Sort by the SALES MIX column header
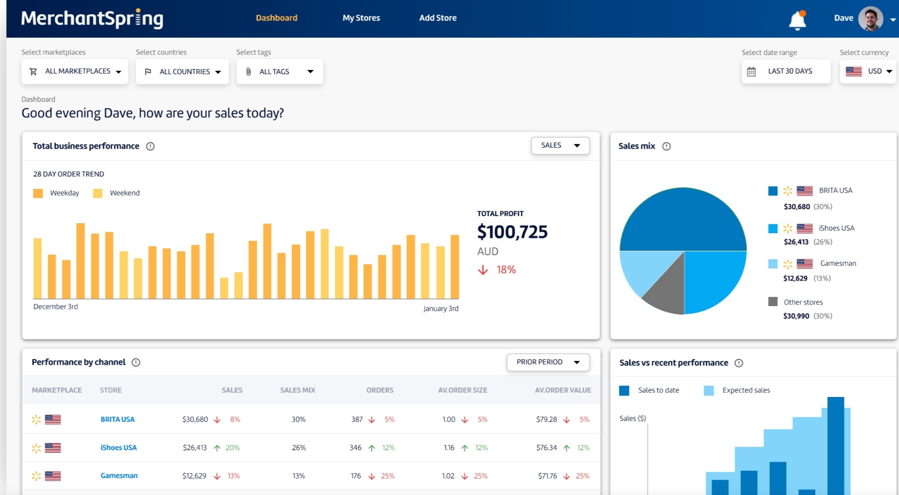Image resolution: width=899 pixels, height=495 pixels. click(298, 390)
